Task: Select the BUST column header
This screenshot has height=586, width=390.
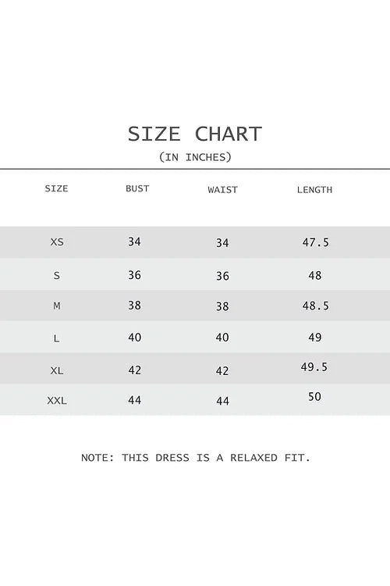Action: pyautogui.click(x=137, y=188)
